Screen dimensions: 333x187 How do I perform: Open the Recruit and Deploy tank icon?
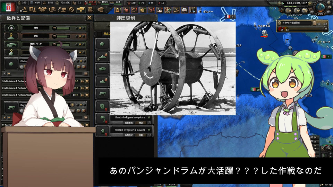pyautogui.click(x=81, y=10)
